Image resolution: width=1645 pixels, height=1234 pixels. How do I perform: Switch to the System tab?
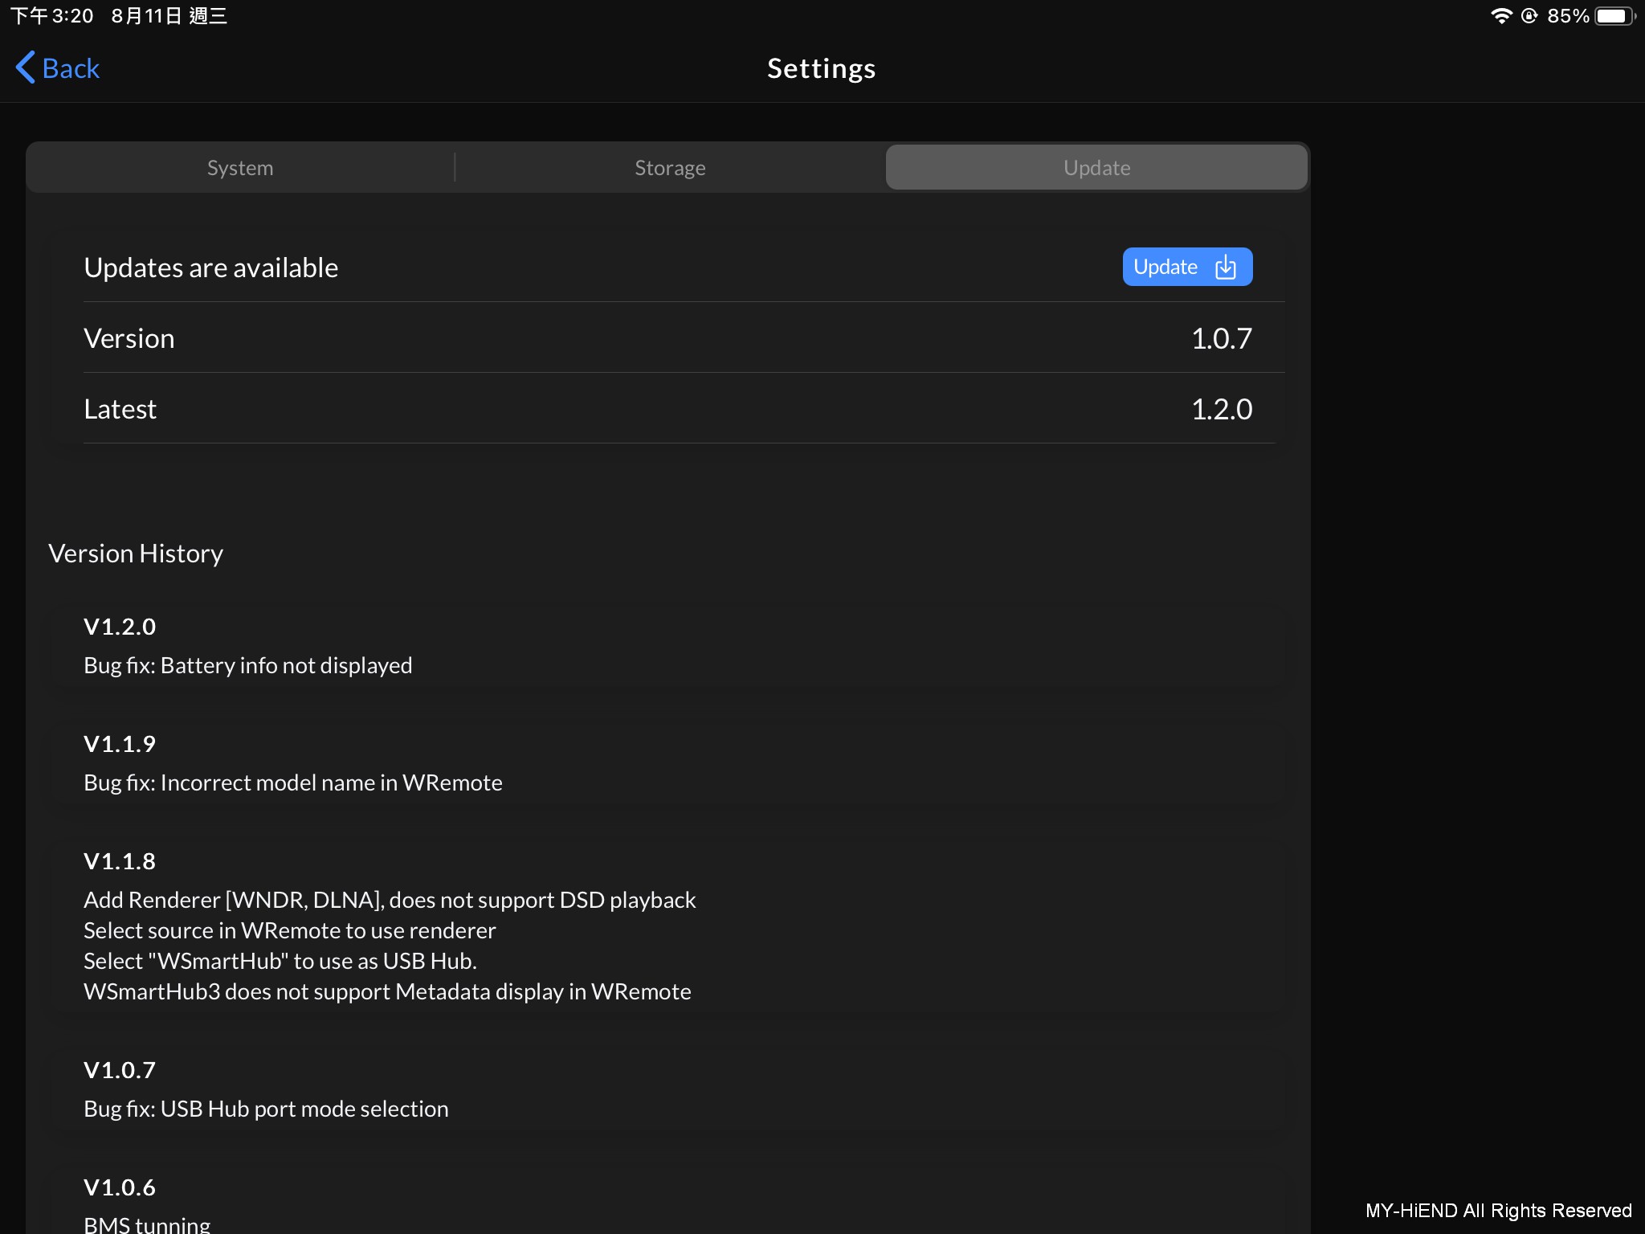click(x=240, y=168)
